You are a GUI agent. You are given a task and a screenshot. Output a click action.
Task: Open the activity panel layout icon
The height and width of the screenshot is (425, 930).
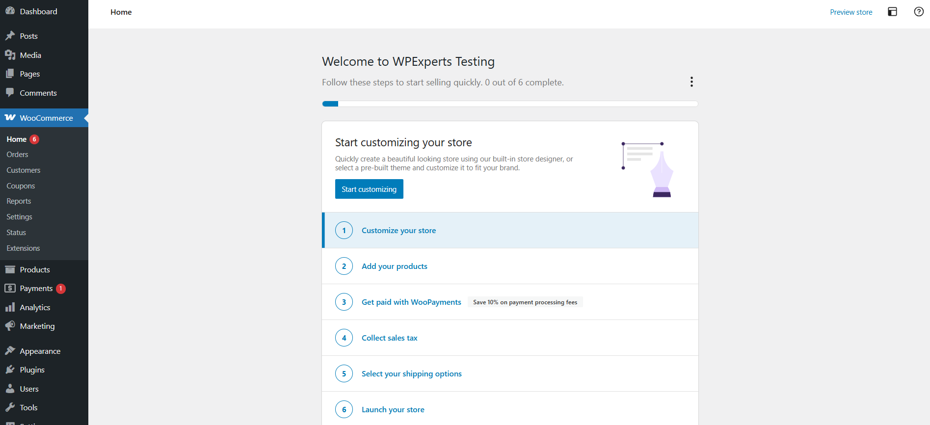tap(893, 12)
